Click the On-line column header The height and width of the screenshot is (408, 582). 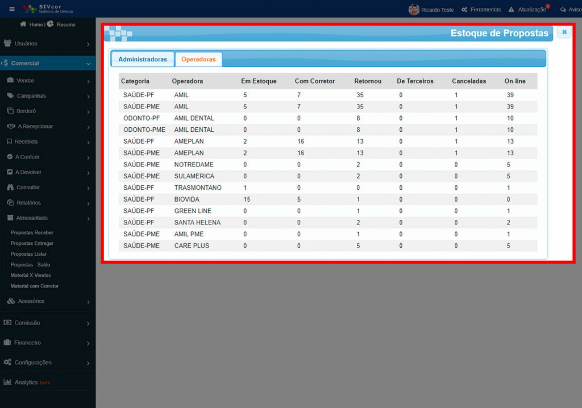pyautogui.click(x=515, y=81)
